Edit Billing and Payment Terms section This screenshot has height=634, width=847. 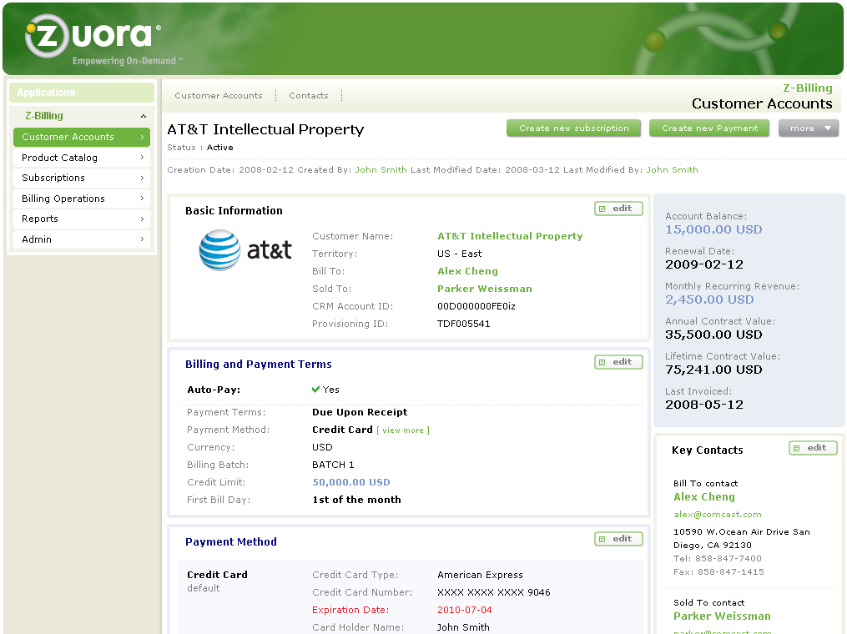coord(618,362)
